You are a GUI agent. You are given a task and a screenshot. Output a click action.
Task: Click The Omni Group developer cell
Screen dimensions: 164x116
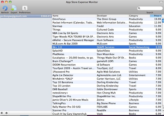[106, 19]
